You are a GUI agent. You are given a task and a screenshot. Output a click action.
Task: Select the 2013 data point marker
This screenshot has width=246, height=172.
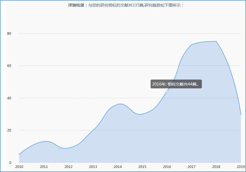[93, 130]
